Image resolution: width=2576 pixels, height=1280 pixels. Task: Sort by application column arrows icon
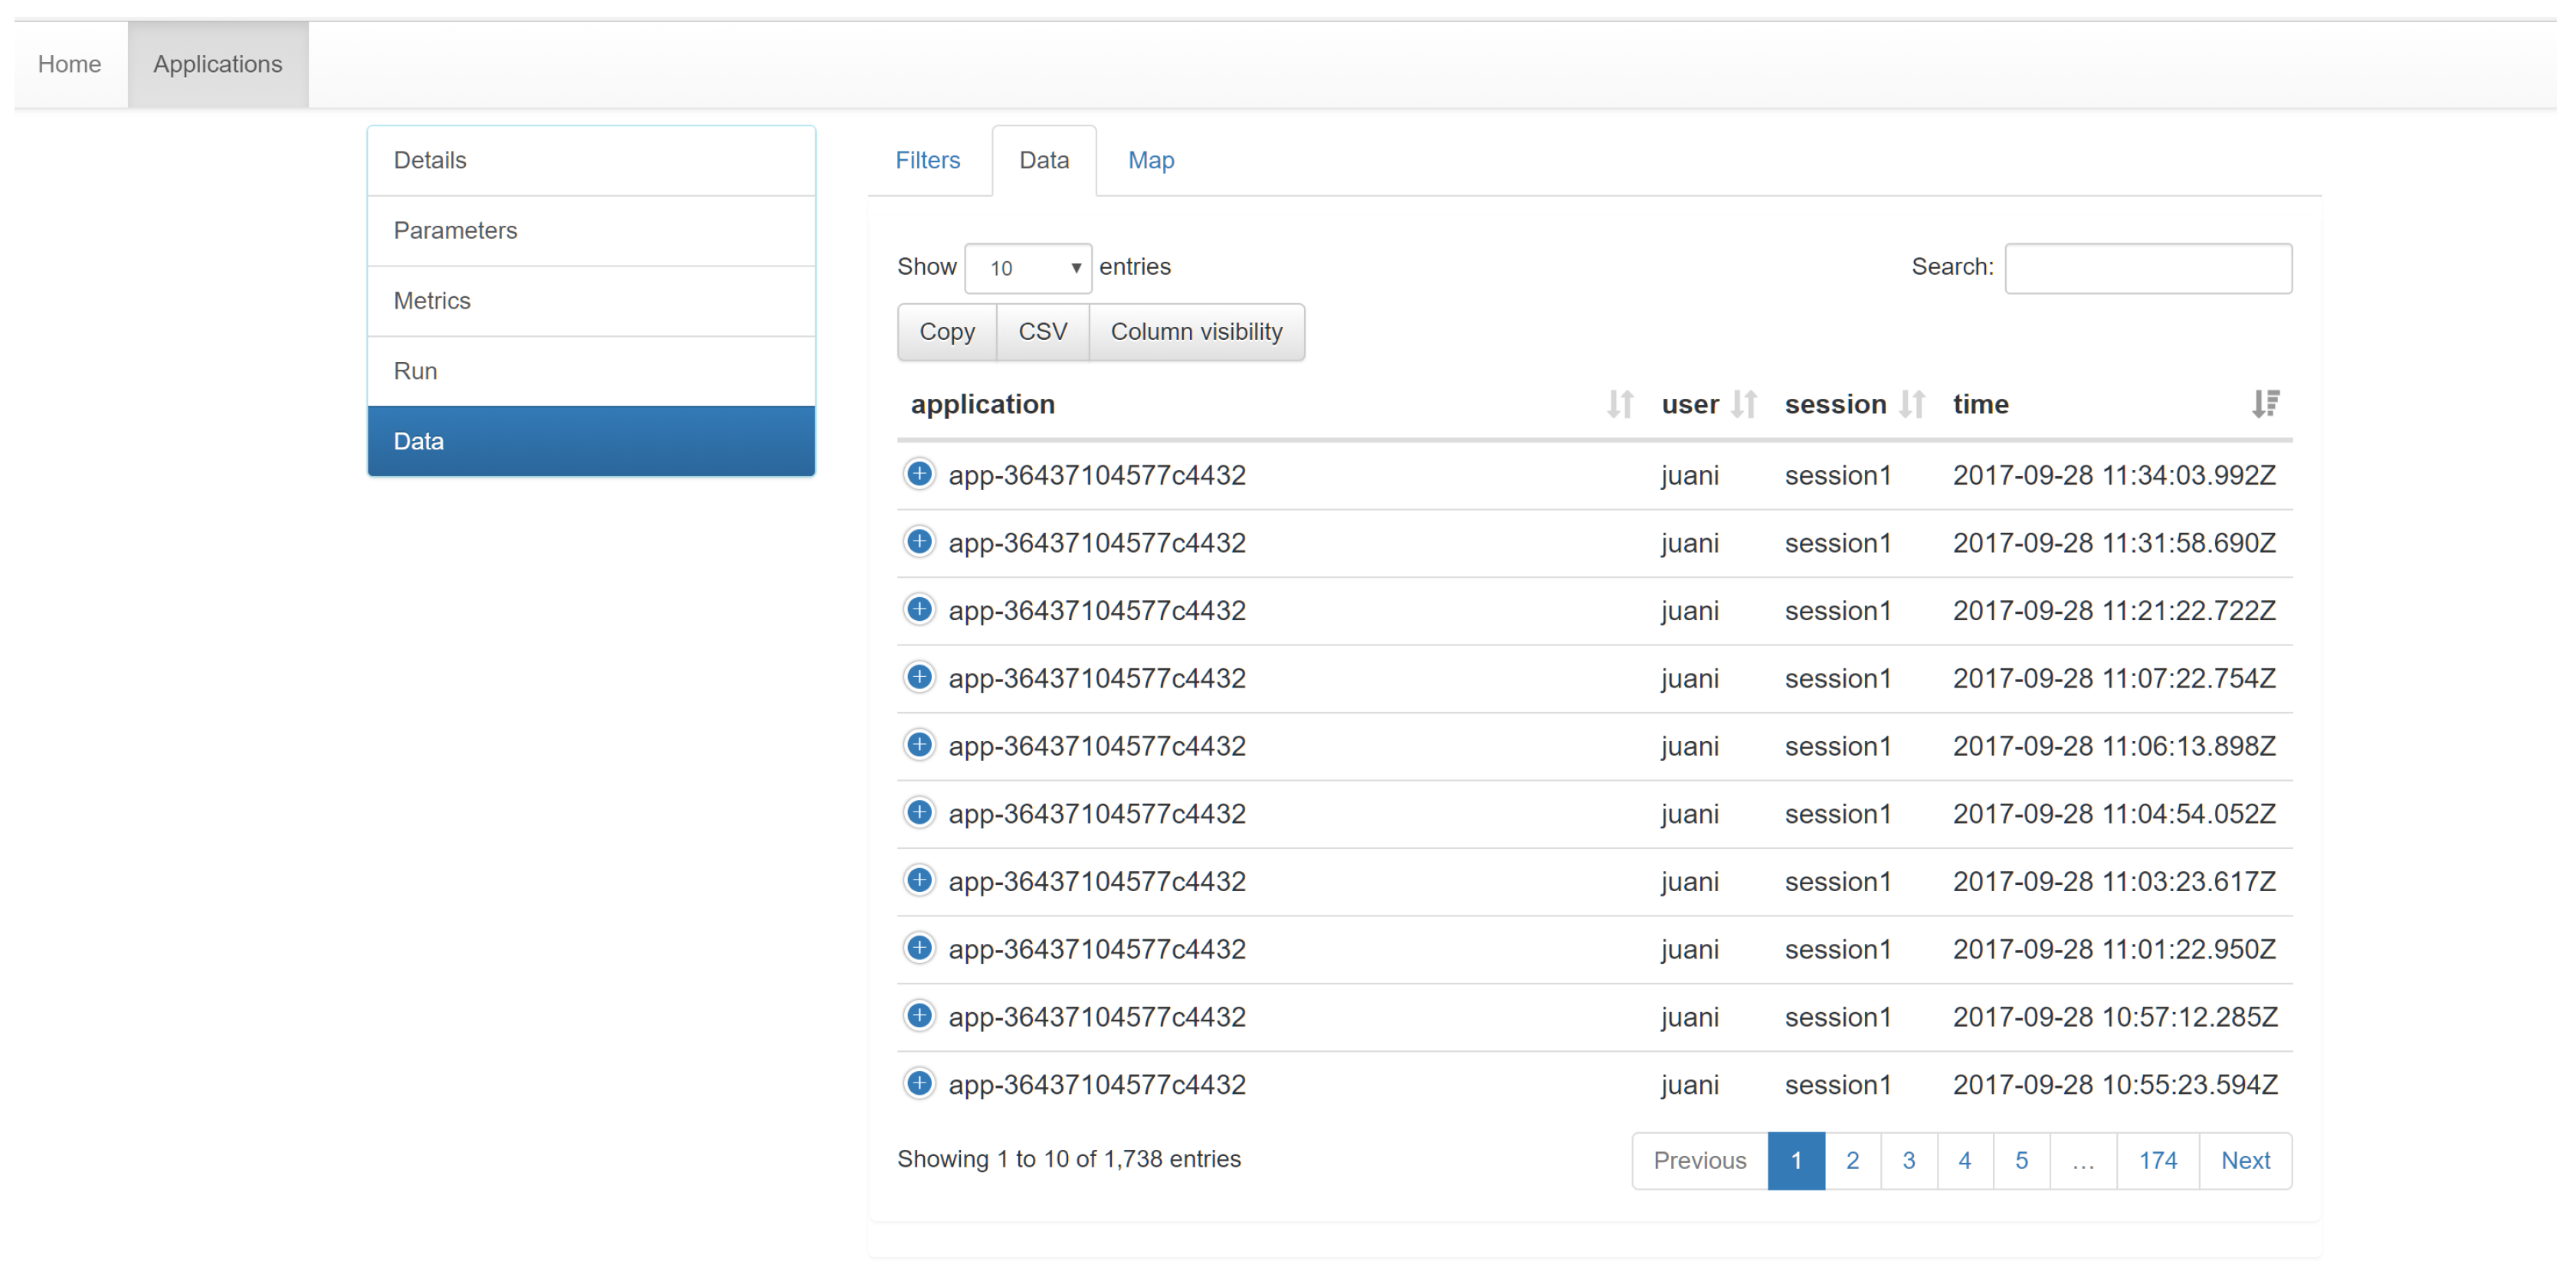pyautogui.click(x=1620, y=405)
